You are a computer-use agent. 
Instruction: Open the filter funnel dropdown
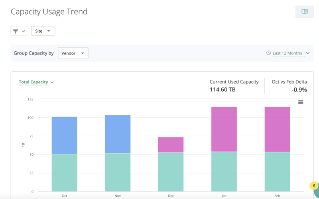coord(19,31)
